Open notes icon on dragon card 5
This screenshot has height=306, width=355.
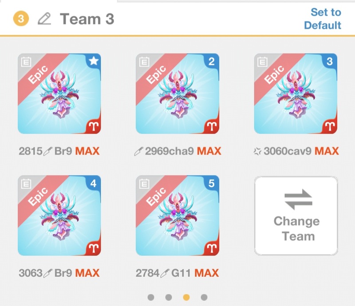click(x=144, y=184)
